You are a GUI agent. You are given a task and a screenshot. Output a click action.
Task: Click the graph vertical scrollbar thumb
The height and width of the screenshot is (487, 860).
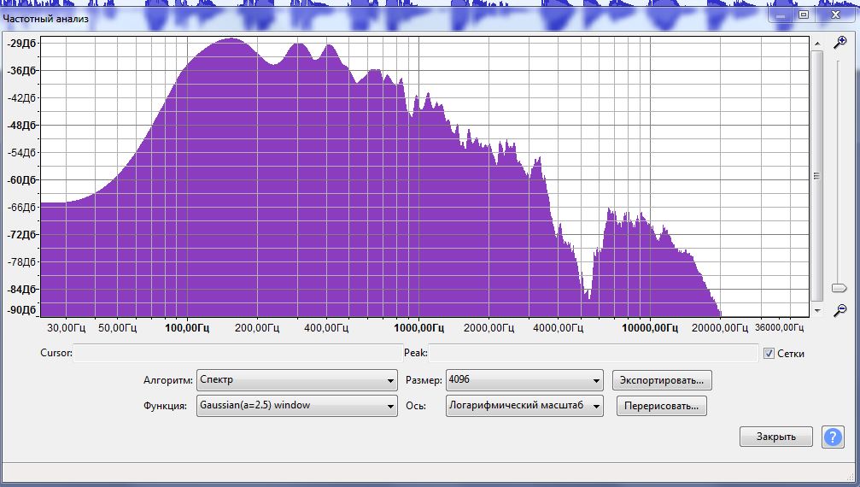(816, 176)
